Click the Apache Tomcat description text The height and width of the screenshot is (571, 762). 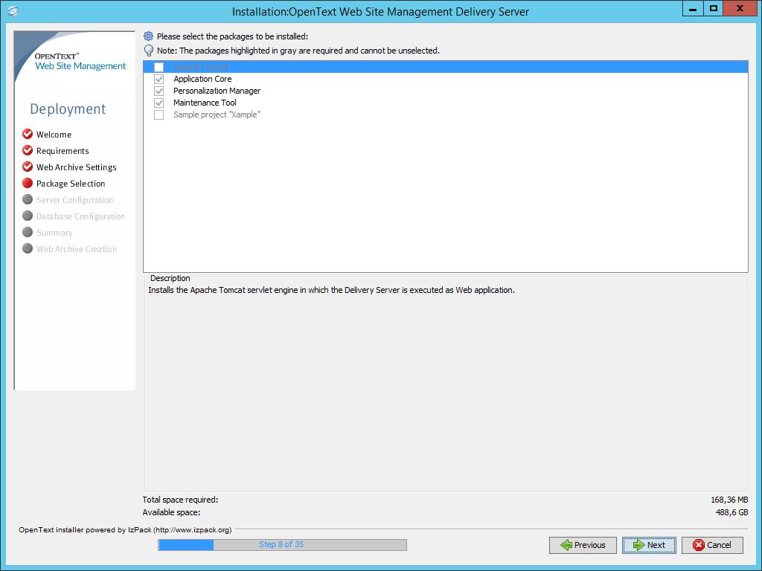tap(331, 290)
